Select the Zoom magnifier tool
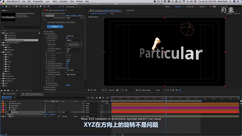The width and height of the screenshot is (242, 136). click(x=9, y=7)
